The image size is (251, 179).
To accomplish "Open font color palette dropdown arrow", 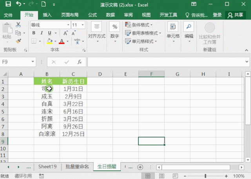I will coord(67,41).
